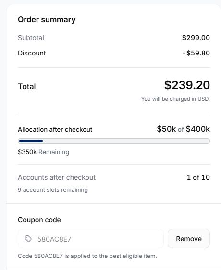Screen dimensions: 221x270
Task: Click the 9 account slots remaining text
Action: click(x=53, y=190)
